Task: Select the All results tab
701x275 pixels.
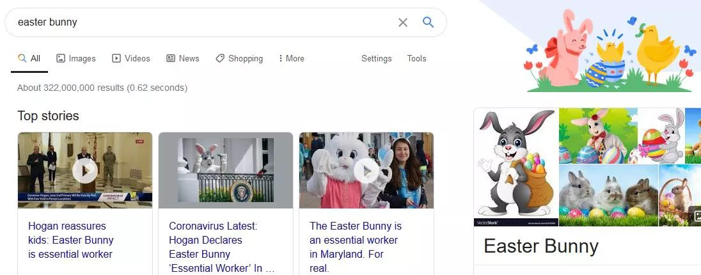Action: (x=29, y=58)
